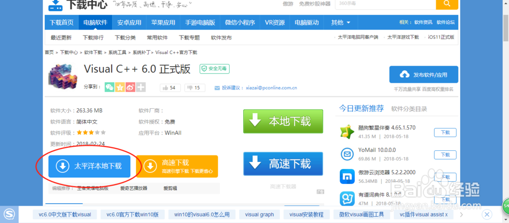
Task: Download YoMail with 下载 button
Action: click(x=445, y=154)
